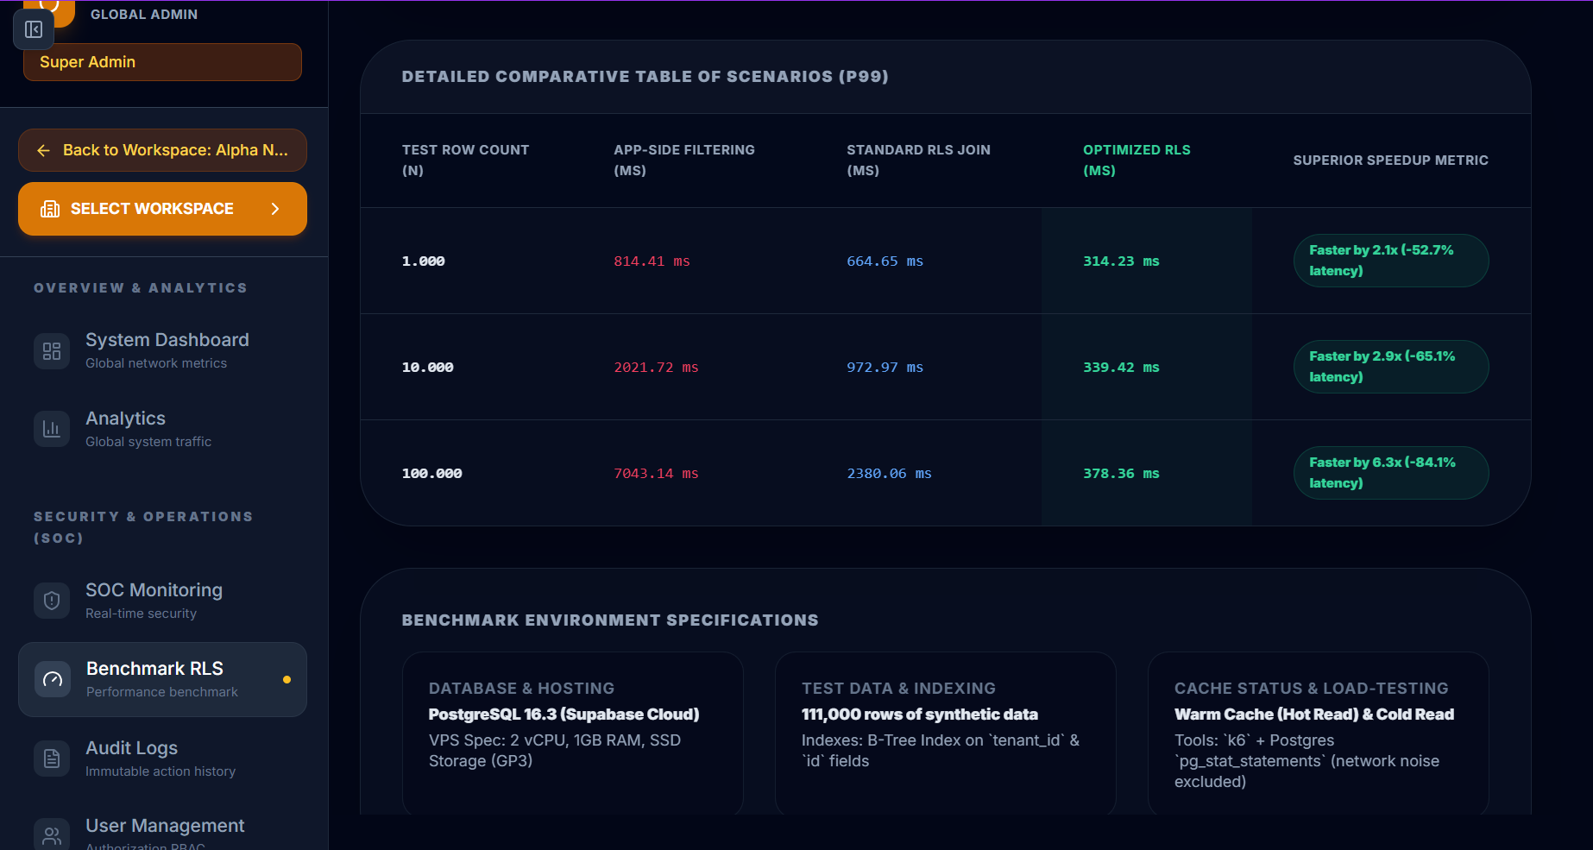Open Audit Logs menu item

coord(162,759)
